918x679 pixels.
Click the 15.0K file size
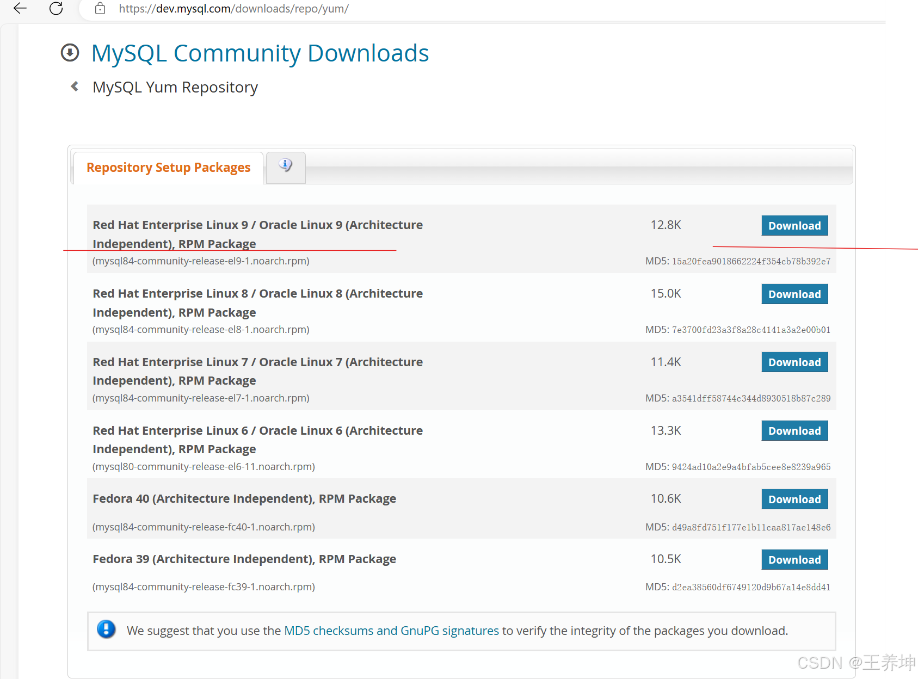coord(666,294)
